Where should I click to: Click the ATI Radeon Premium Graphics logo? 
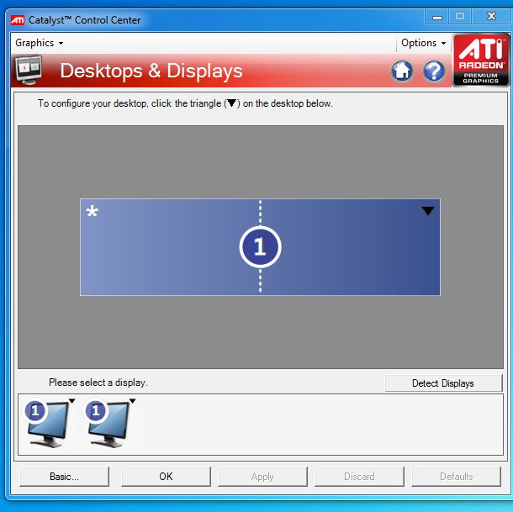click(480, 61)
